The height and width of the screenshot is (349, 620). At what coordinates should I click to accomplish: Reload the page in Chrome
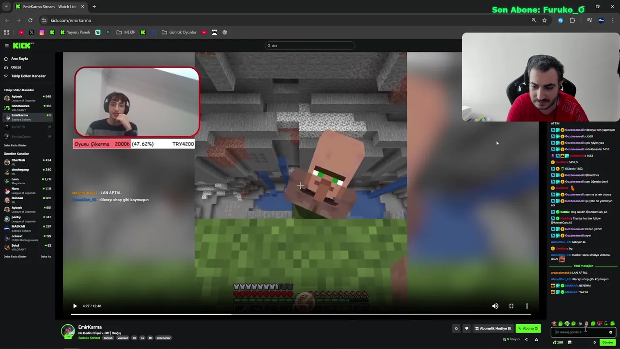coord(30,20)
